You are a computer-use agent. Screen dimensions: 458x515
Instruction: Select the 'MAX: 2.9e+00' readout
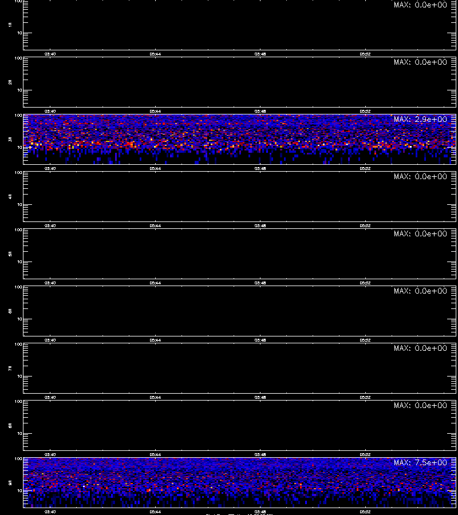[x=420, y=119]
